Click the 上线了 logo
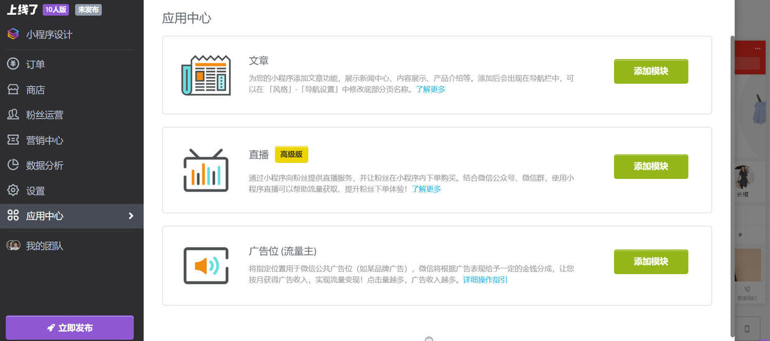Image resolution: width=770 pixels, height=341 pixels. [22, 9]
